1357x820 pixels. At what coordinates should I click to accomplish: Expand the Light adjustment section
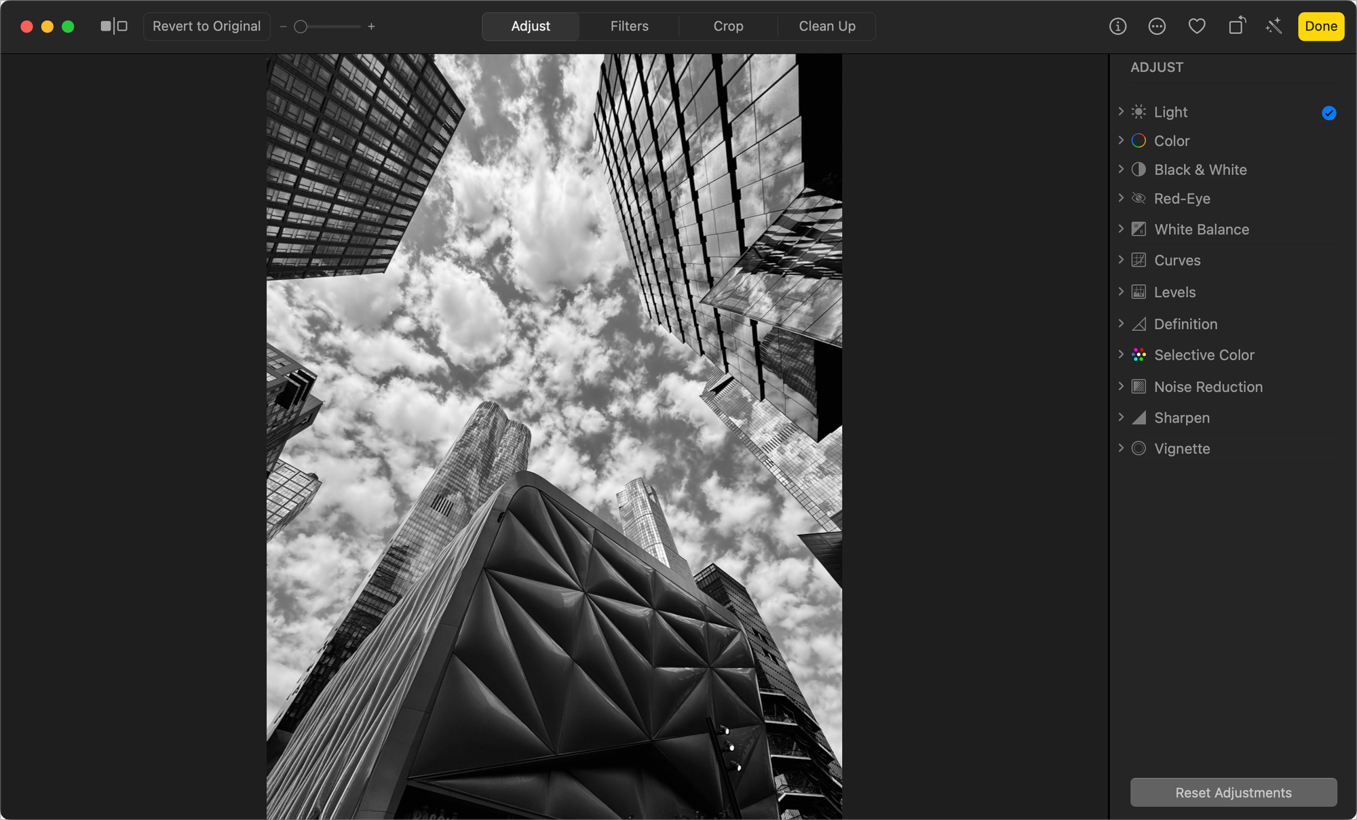1121,111
